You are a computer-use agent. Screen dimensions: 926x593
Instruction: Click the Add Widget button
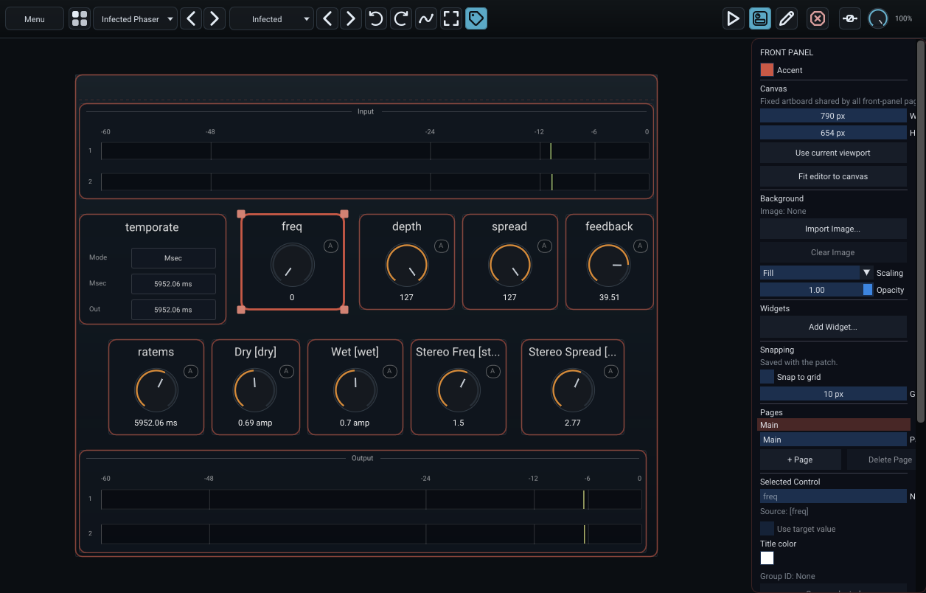(x=833, y=327)
